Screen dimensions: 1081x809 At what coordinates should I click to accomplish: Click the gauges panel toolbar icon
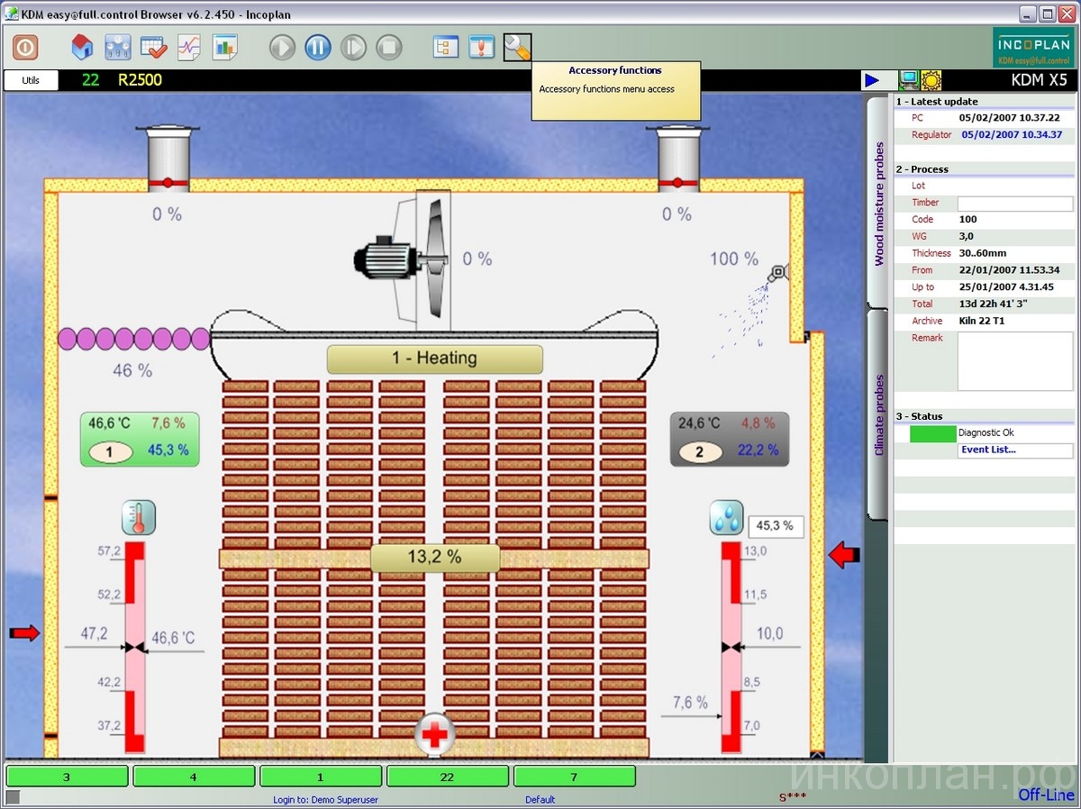(x=118, y=47)
